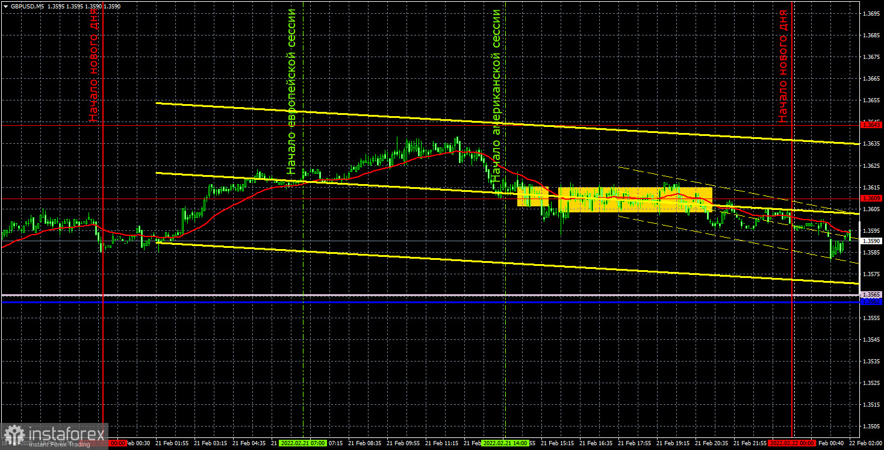This screenshot has height=450, width=884.
Task: Click the 21 Feb 20:35 time axis label
Action: pyautogui.click(x=711, y=443)
